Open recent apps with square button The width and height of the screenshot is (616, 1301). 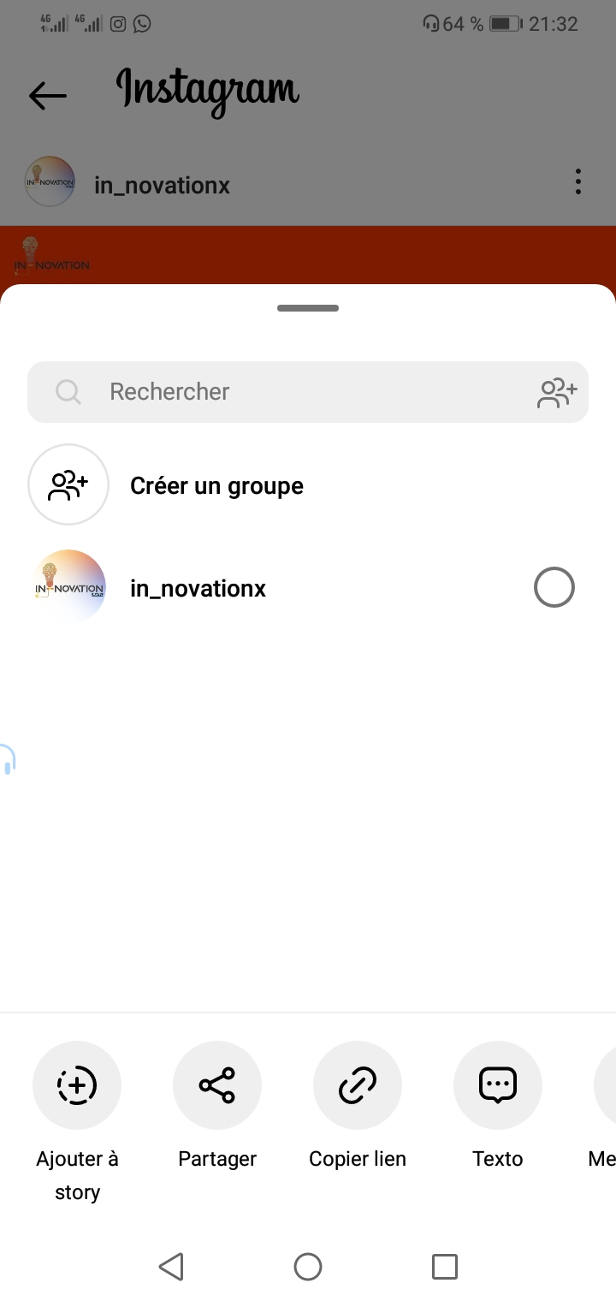click(445, 1266)
